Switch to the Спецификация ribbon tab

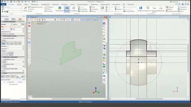pos(45,4)
